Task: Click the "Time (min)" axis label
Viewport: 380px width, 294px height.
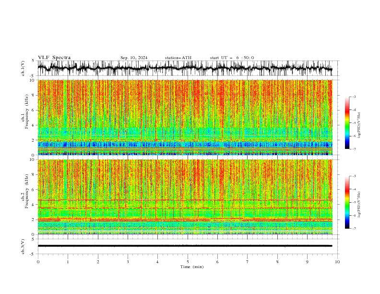Action: [x=192, y=267]
